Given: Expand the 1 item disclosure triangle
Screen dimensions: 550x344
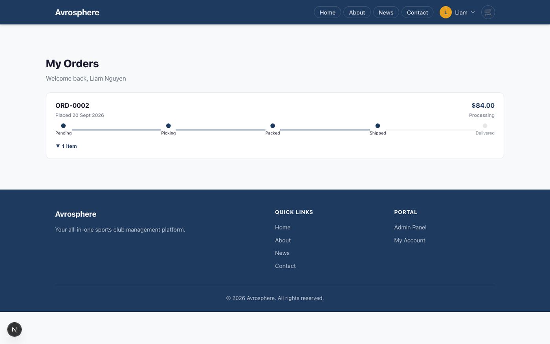Looking at the screenshot, I should click(x=58, y=146).
